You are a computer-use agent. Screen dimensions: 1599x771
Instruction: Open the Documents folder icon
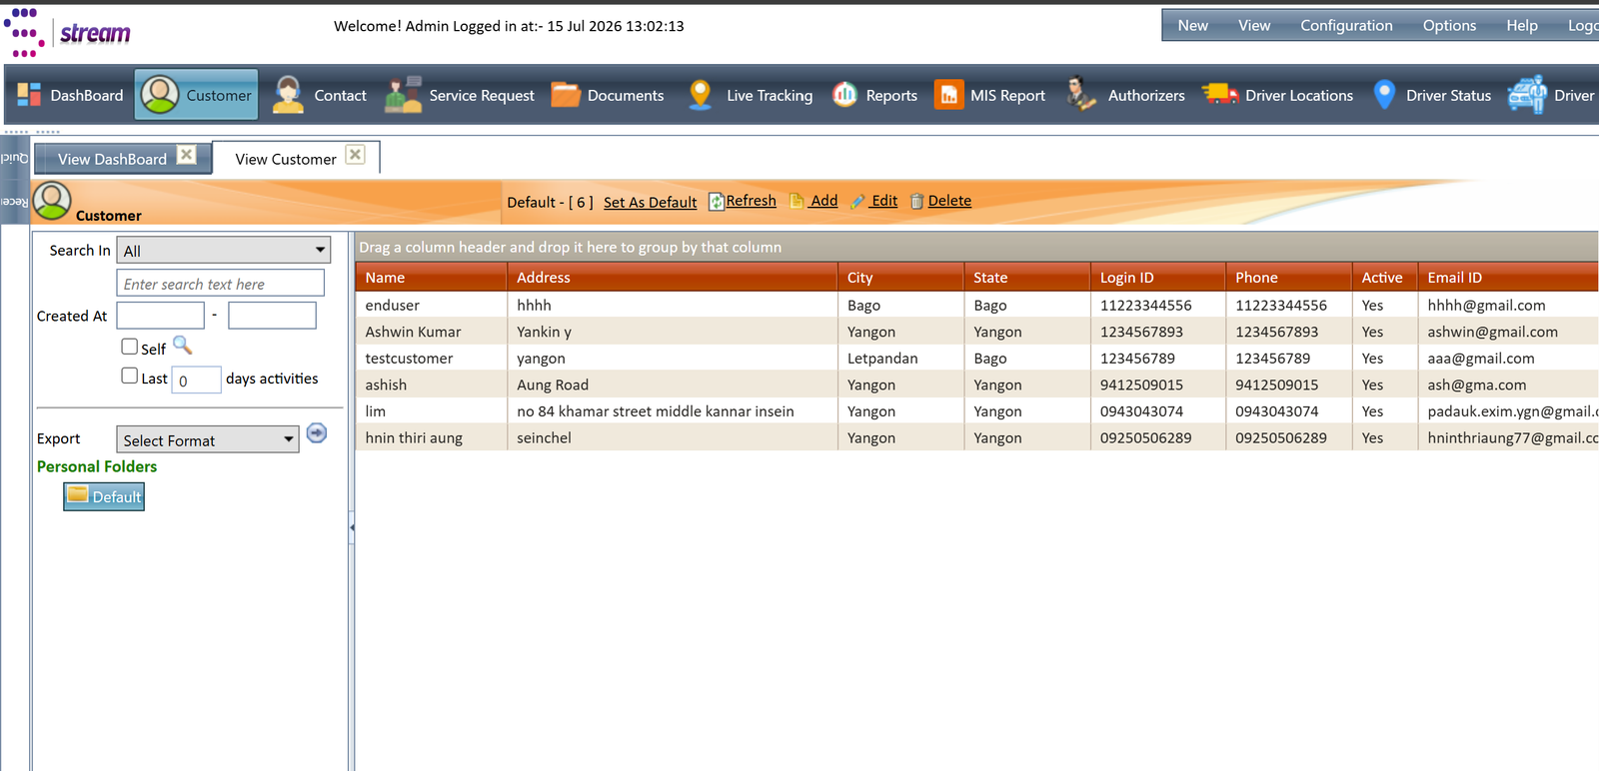click(x=566, y=95)
